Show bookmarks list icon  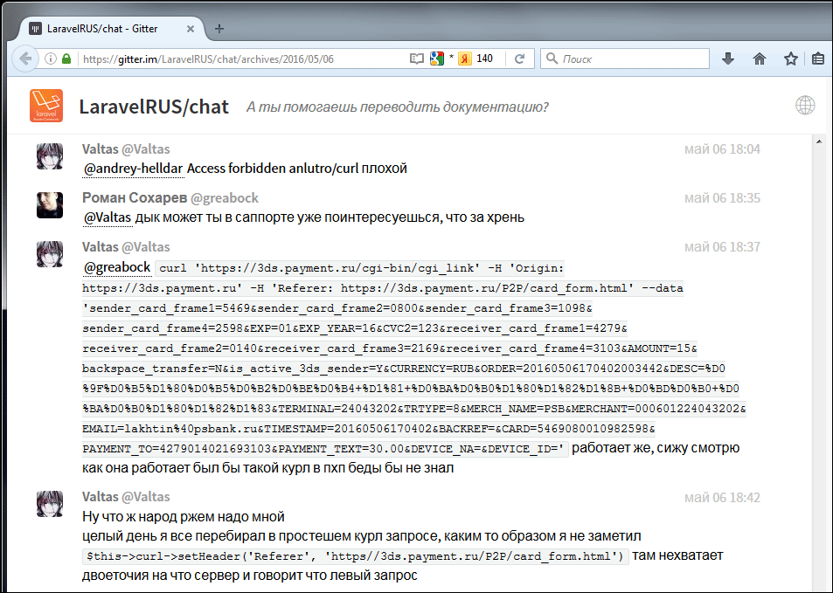(818, 59)
